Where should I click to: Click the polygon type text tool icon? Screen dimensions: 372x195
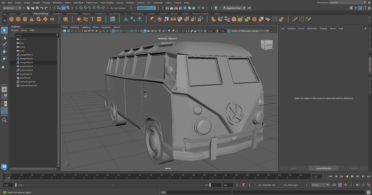tap(92, 19)
